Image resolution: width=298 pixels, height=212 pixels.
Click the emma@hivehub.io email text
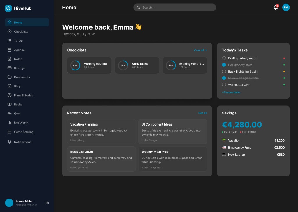[26, 205]
